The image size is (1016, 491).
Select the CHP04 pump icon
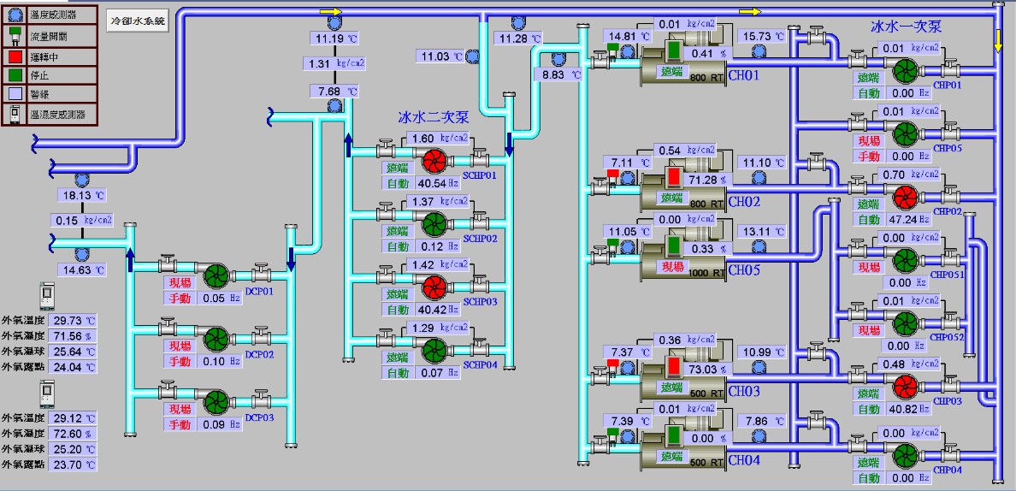905,456
